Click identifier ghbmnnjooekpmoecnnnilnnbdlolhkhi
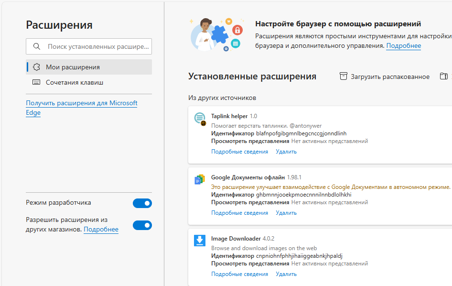452x286 pixels. [303, 195]
